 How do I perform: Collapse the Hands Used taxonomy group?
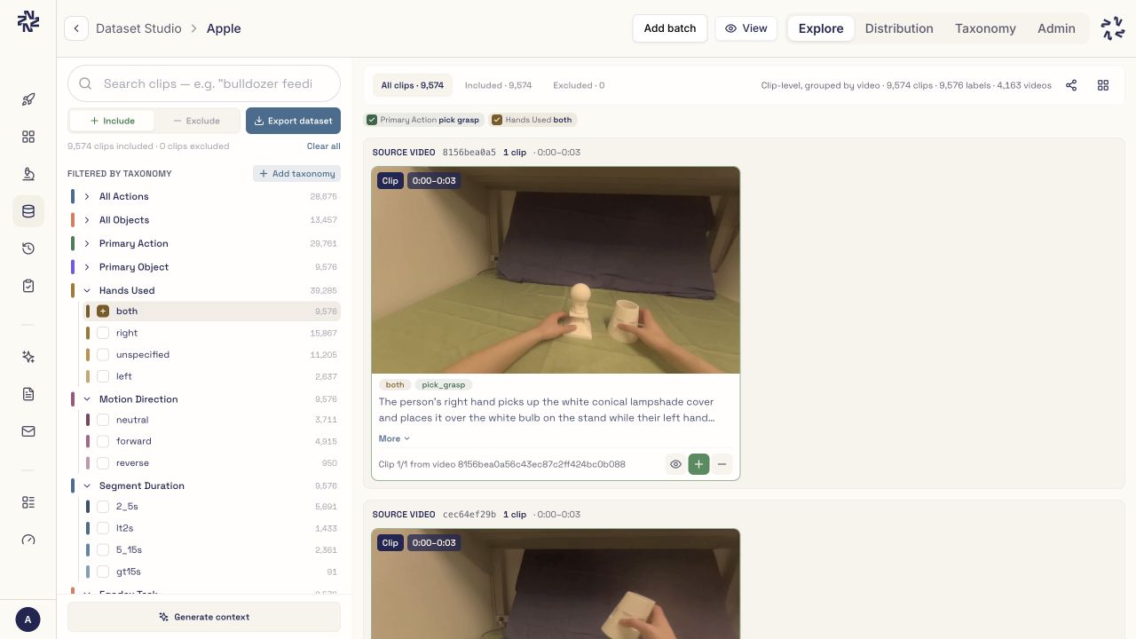pos(87,290)
